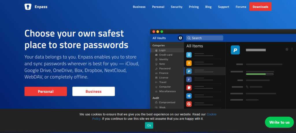This screenshot has width=296, height=133.
Task: Accept cookies with the Ok button
Action: 149,125
